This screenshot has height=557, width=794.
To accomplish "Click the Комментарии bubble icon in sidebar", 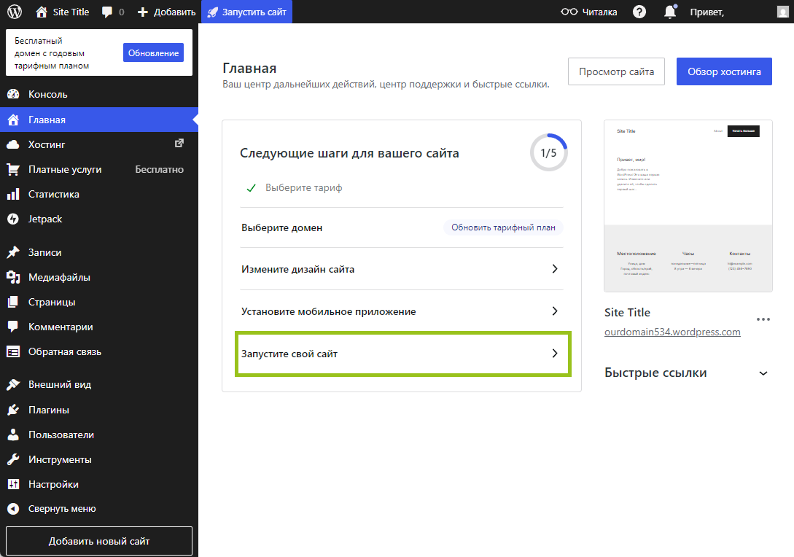I will point(13,327).
